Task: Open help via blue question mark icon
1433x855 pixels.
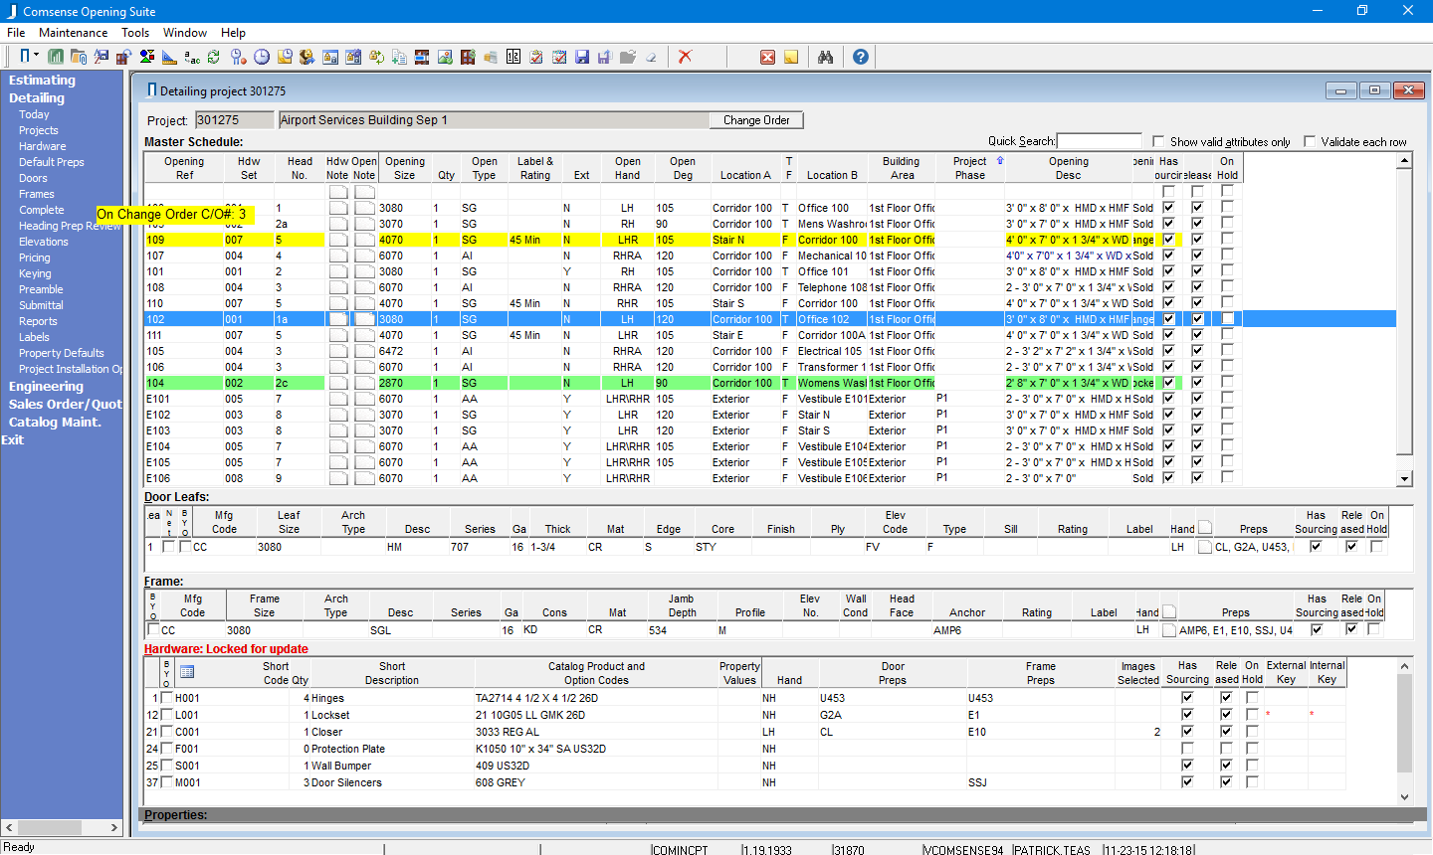Action: pyautogui.click(x=861, y=57)
